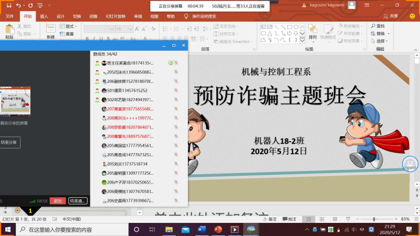Open the 插入 ribbon tab
The width and height of the screenshot is (420, 236).
[x=44, y=16]
